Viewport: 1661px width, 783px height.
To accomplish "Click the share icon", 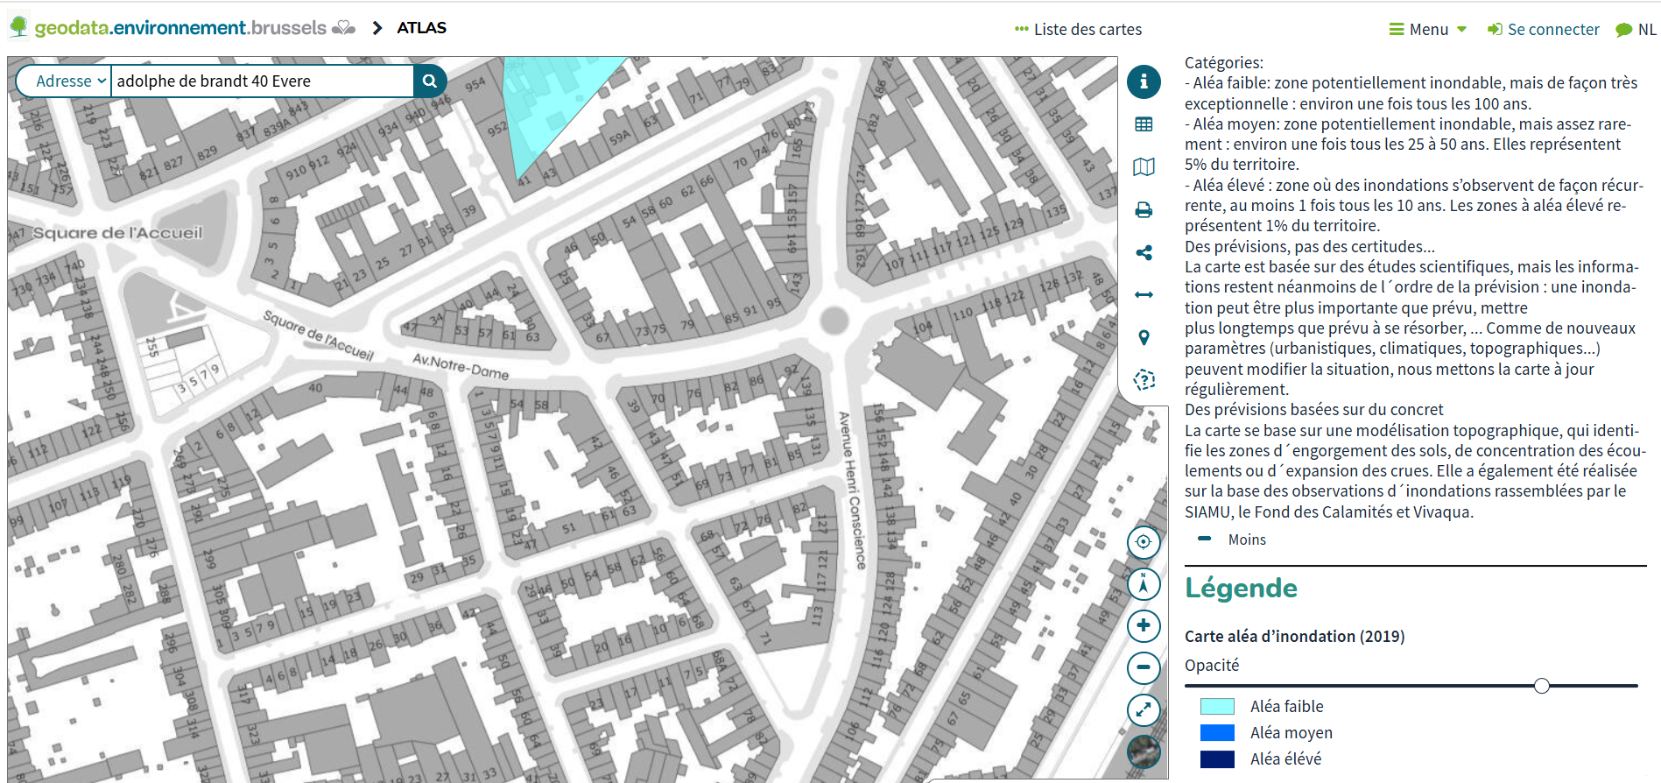I will point(1144,253).
